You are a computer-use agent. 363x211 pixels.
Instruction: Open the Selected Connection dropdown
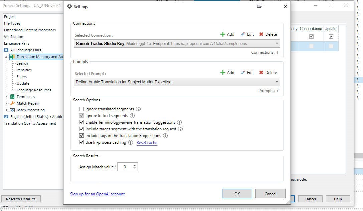(x=277, y=43)
